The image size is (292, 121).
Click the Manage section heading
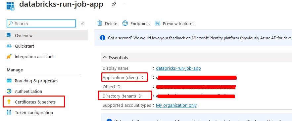(x=15, y=70)
